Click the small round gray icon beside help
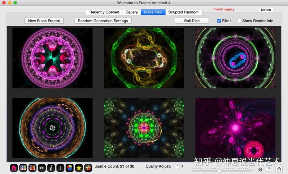Image resolution: width=288 pixels, height=174 pixels. tap(260, 169)
